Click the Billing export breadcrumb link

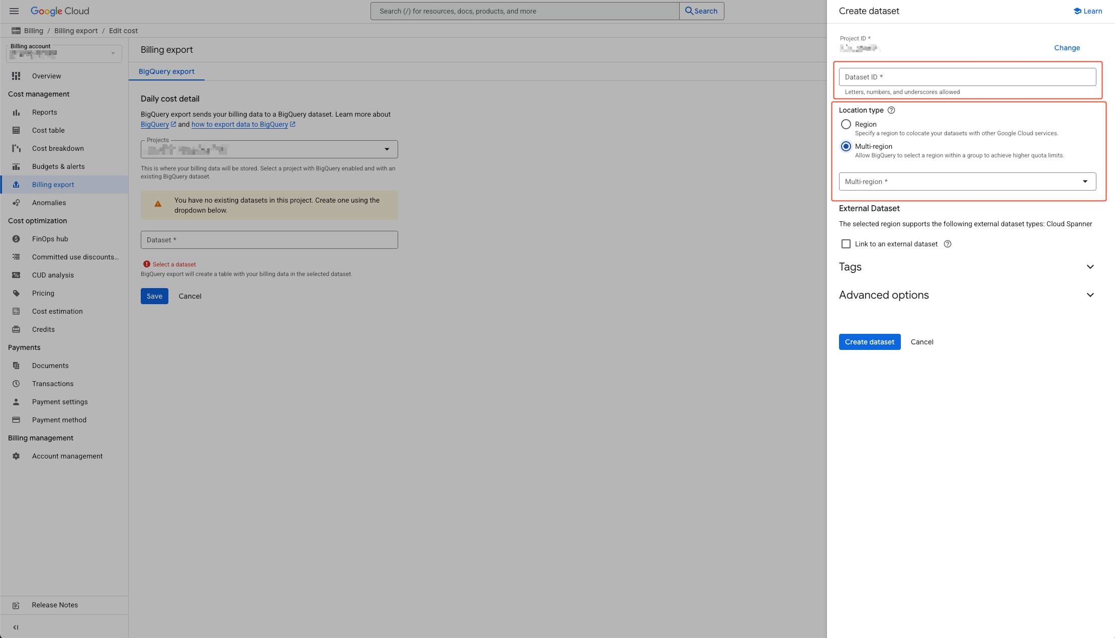(x=76, y=31)
